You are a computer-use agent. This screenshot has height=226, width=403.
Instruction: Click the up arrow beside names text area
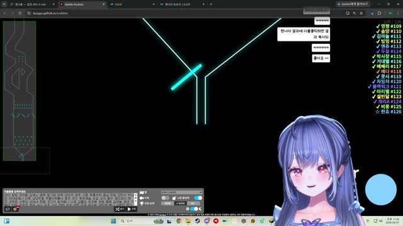[x=136, y=195]
